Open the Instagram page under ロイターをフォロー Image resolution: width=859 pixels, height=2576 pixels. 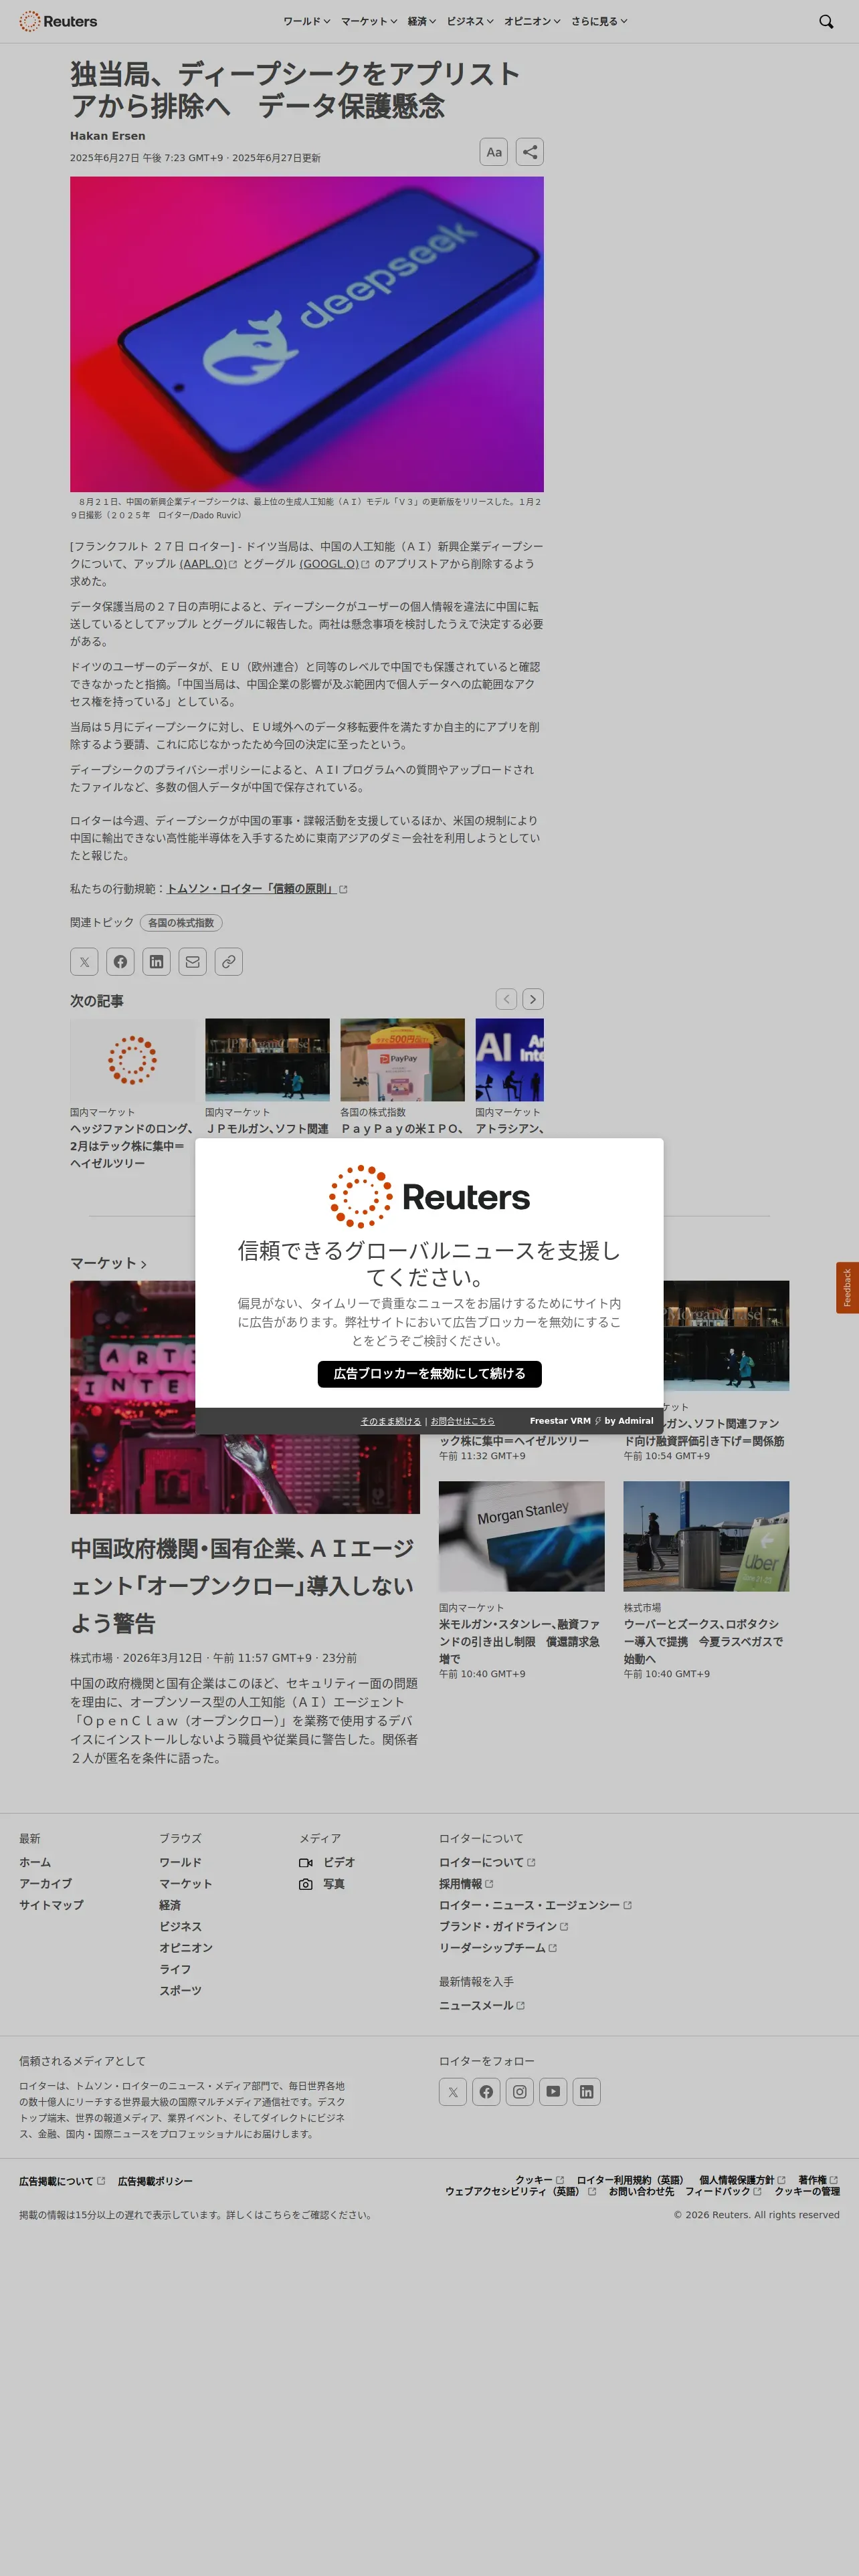click(520, 2091)
